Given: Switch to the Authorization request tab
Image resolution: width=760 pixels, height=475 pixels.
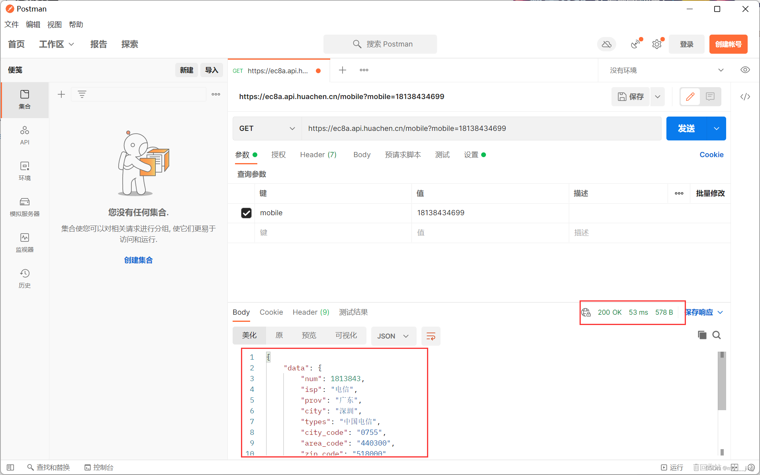Looking at the screenshot, I should [278, 155].
